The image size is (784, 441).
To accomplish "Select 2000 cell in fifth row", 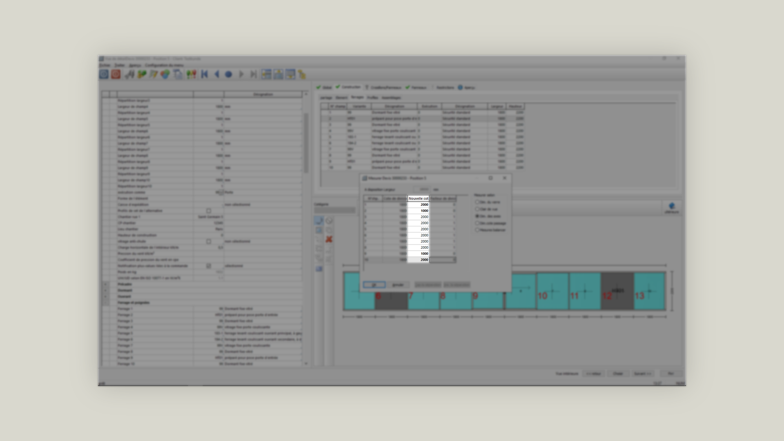I will [x=418, y=229].
